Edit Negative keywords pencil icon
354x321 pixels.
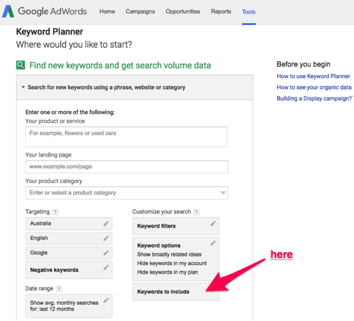point(106,267)
